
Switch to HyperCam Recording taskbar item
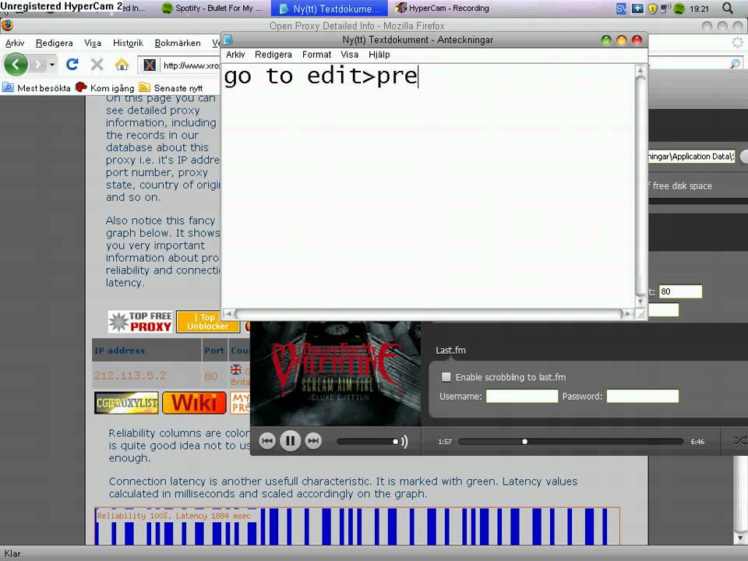click(443, 8)
